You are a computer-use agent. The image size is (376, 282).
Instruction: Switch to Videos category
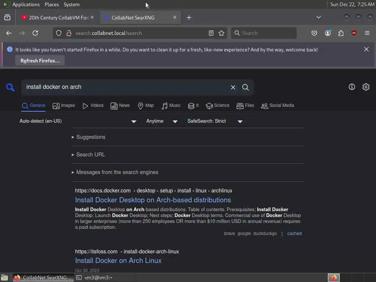pyautogui.click(x=93, y=105)
